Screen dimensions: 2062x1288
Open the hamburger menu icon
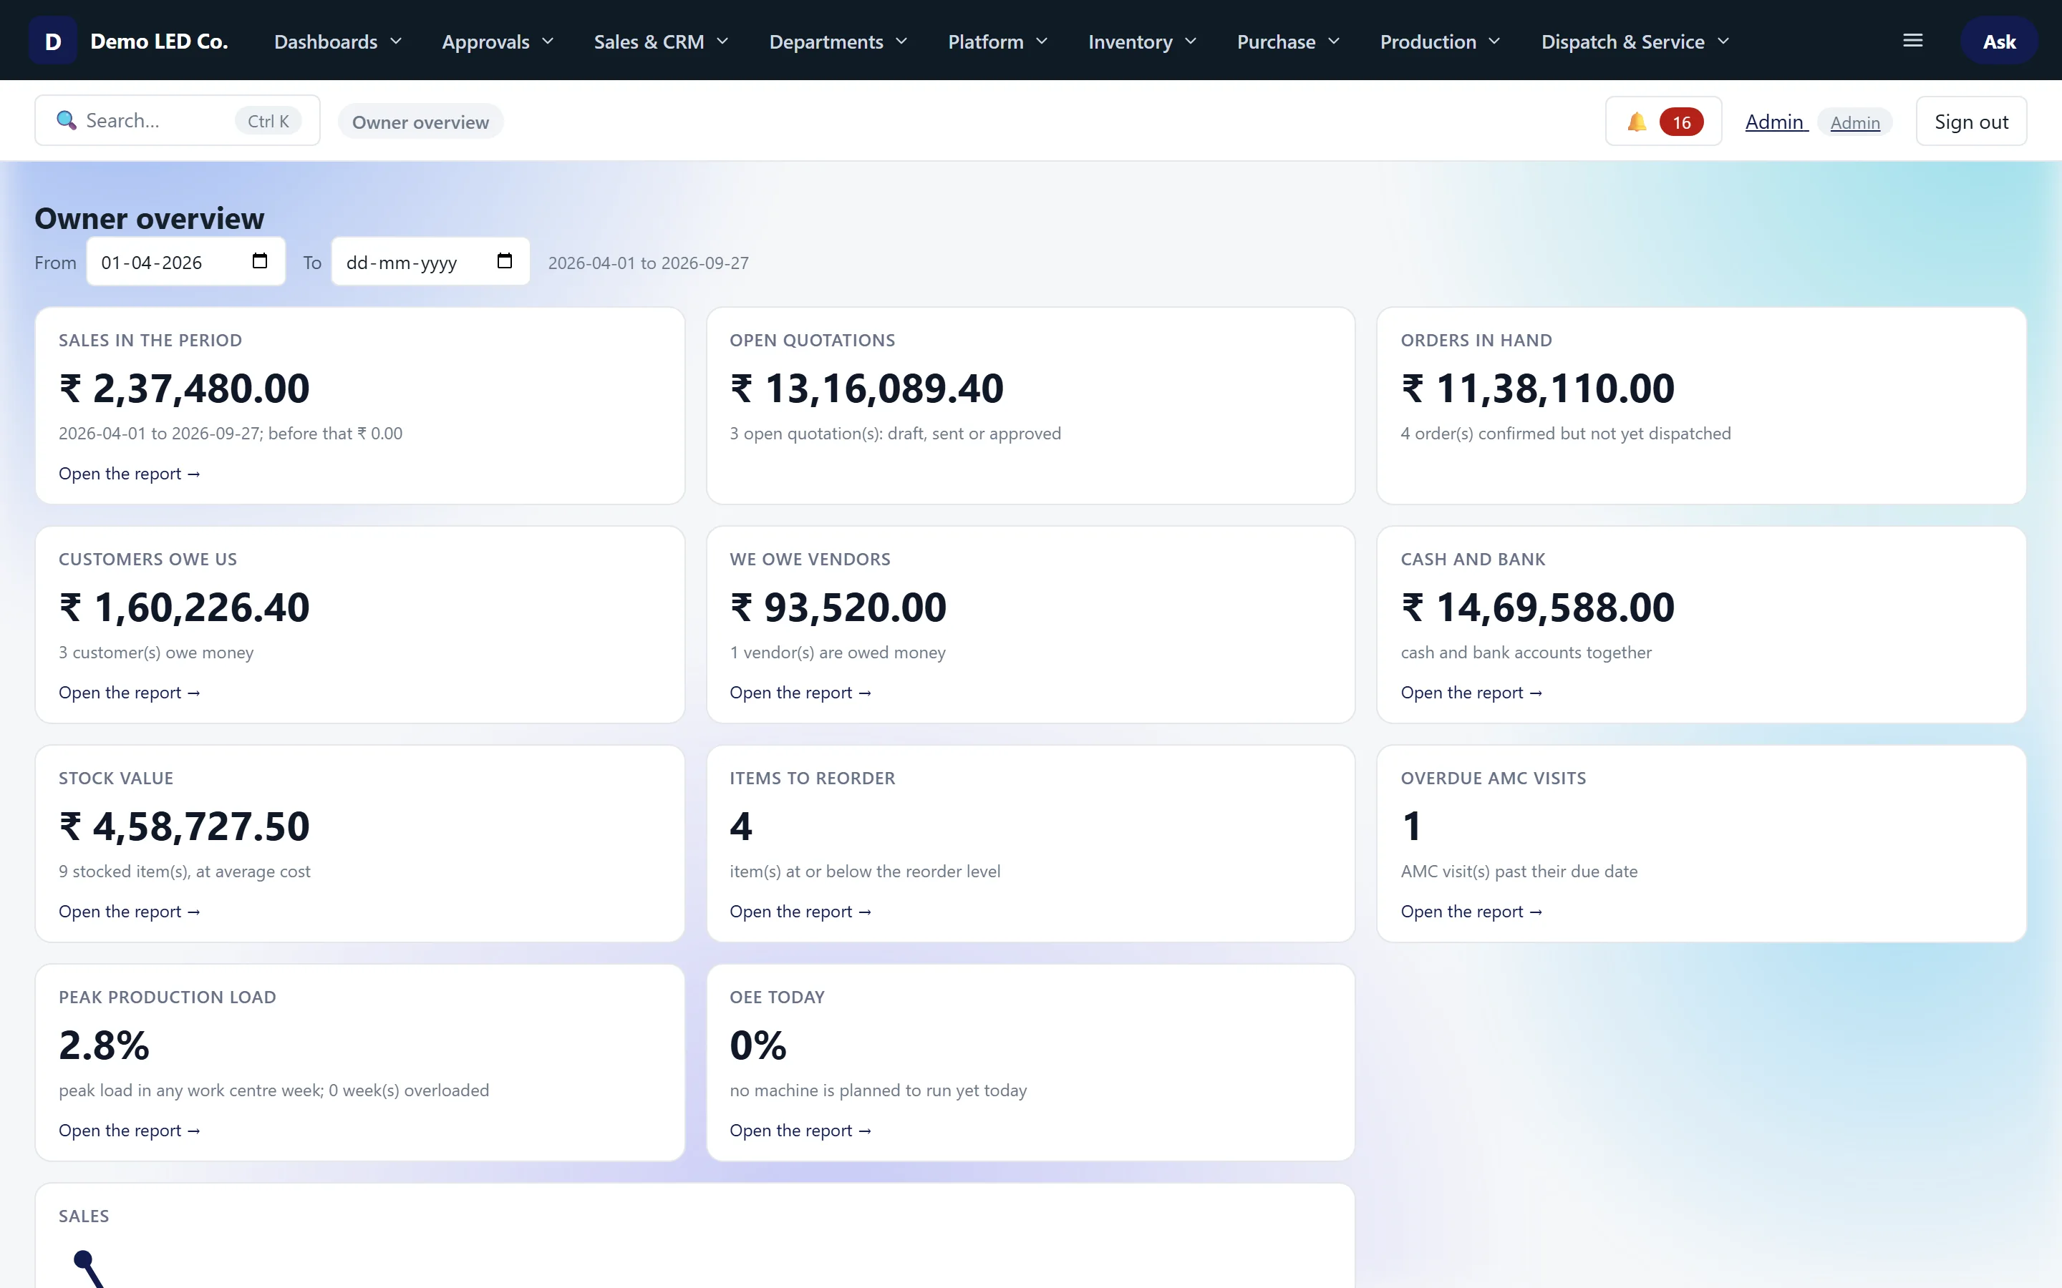click(1913, 41)
